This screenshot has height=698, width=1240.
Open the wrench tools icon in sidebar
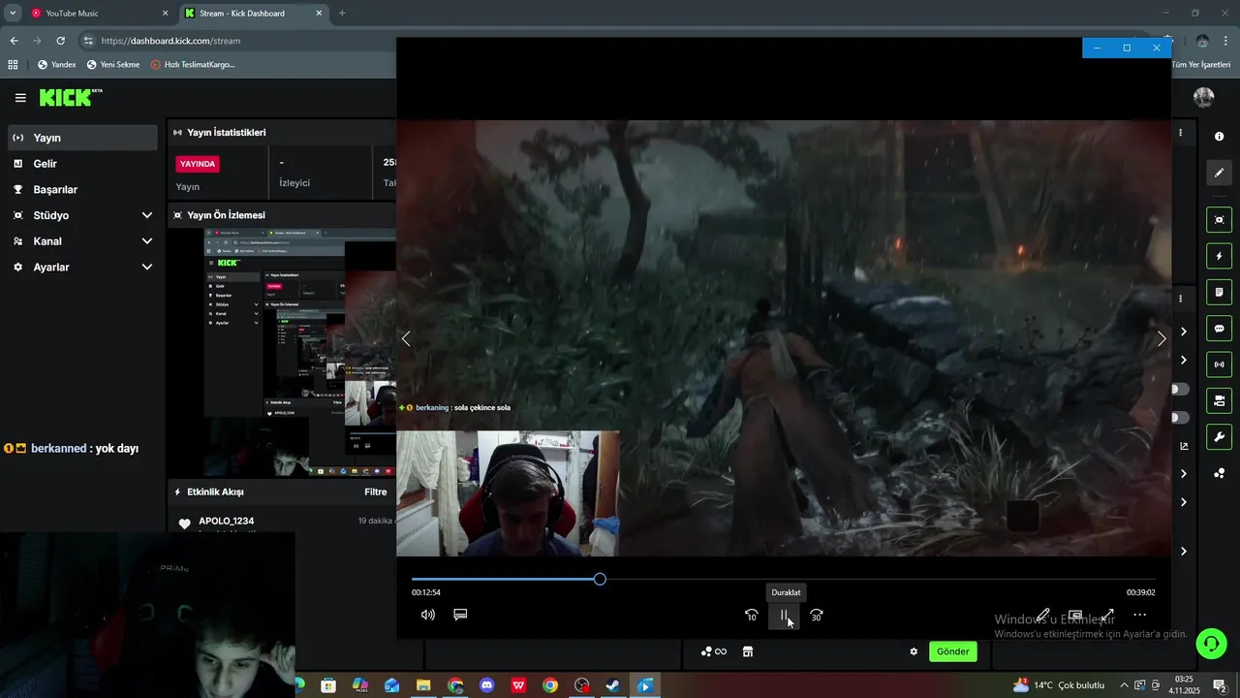[1219, 436]
